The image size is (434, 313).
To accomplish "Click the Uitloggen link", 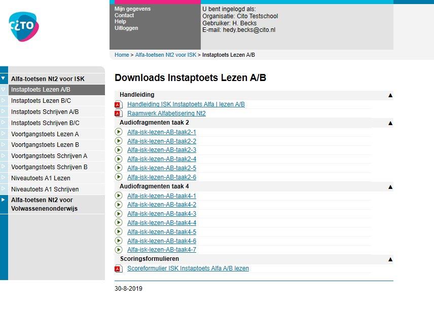I will tap(126, 28).
